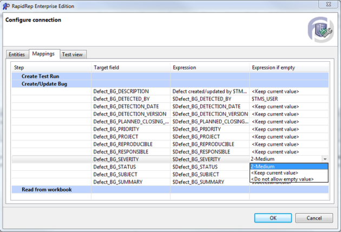Click the RapidRep title bar app icon

pos(6,5)
